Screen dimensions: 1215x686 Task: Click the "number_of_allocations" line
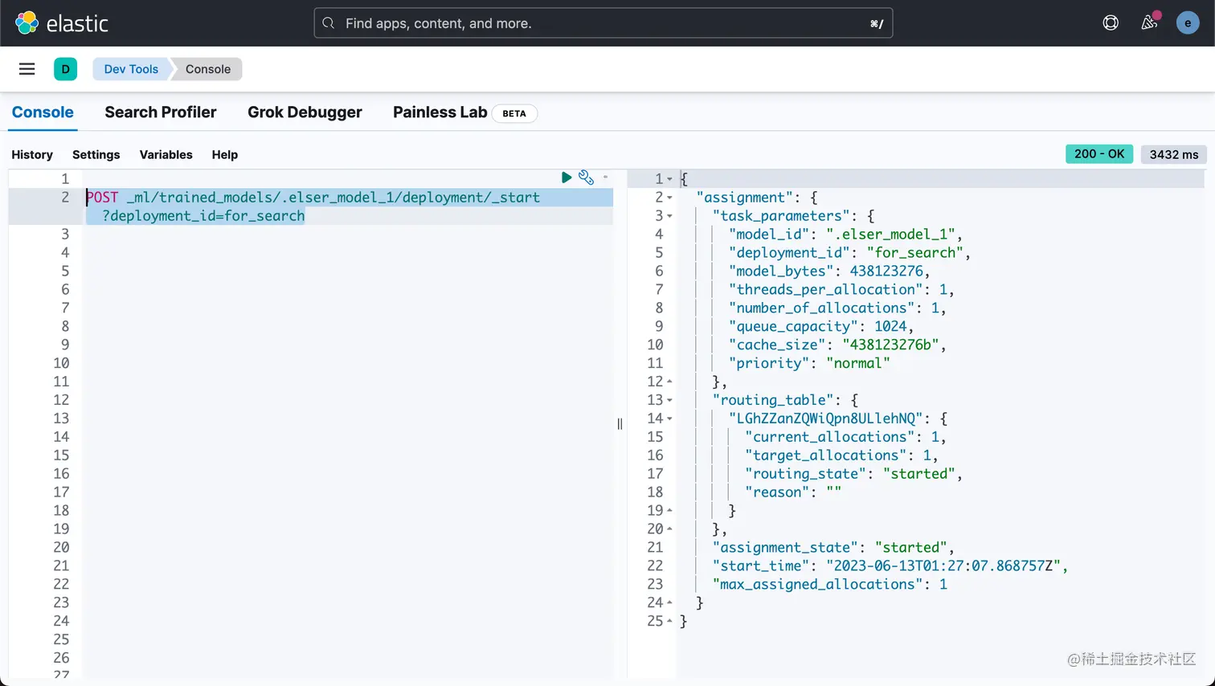[837, 308]
